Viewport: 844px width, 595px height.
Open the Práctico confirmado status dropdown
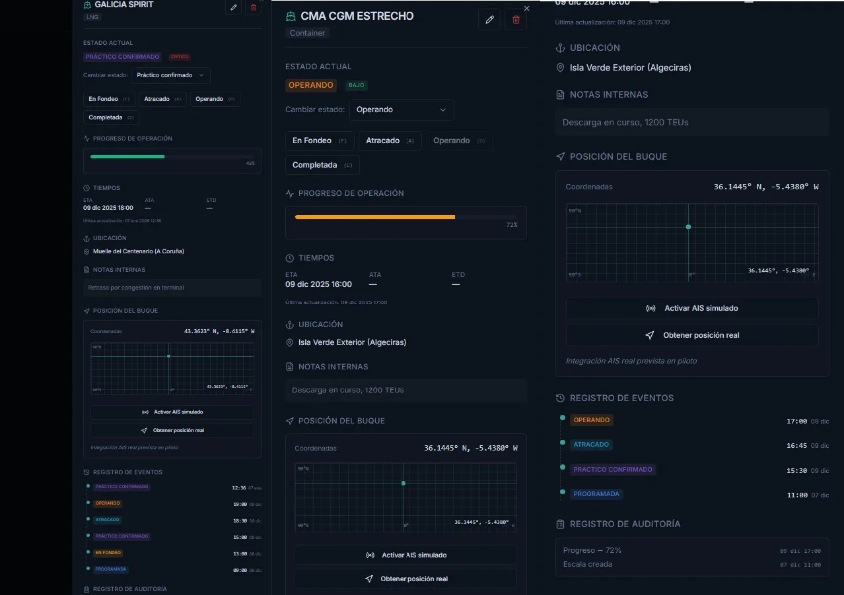[171, 75]
